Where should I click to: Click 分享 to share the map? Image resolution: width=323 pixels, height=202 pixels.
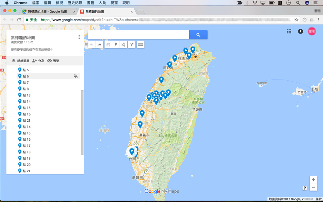click(x=38, y=61)
